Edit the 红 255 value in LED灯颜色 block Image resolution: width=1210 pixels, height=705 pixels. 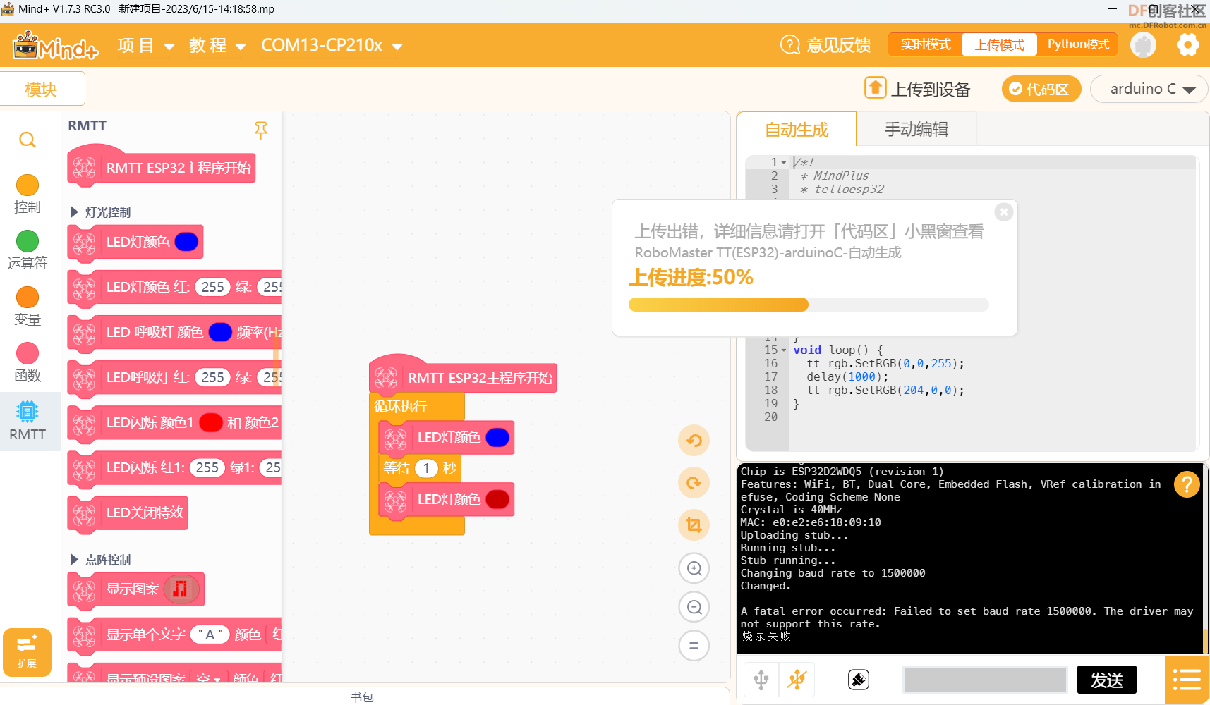click(212, 287)
